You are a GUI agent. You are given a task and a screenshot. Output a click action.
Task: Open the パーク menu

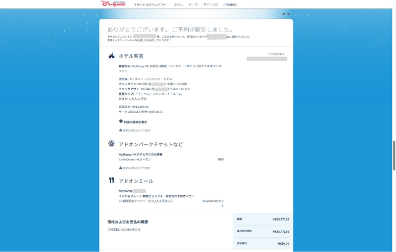pos(193,5)
